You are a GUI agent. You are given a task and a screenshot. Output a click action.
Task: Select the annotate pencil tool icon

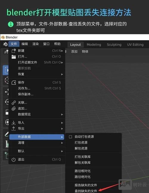tap(6, 134)
